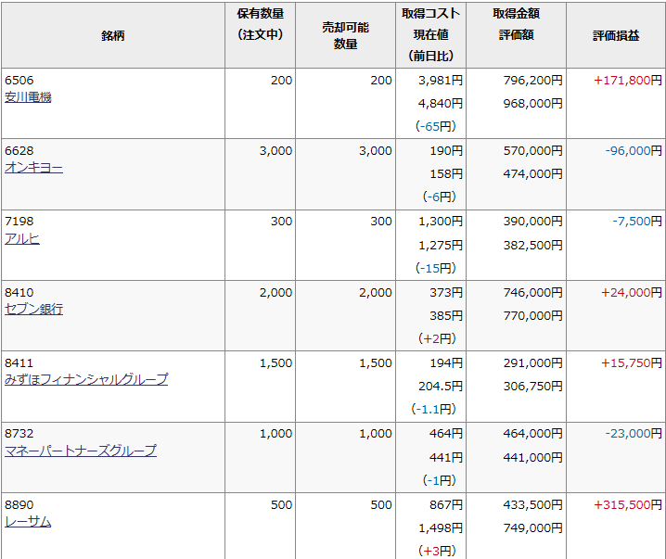666x559 pixels.
Task: Click the 売却可能数量 column header
Action: [345, 35]
